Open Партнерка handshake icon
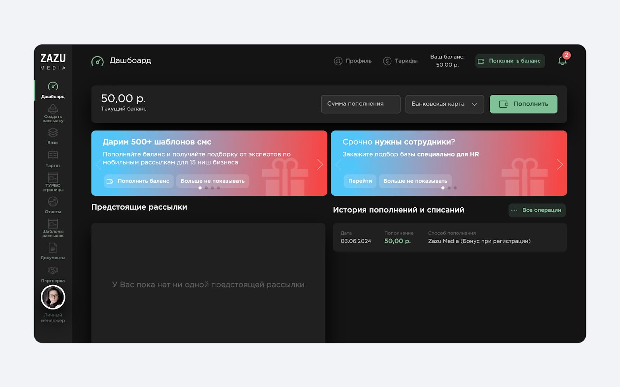 53,271
